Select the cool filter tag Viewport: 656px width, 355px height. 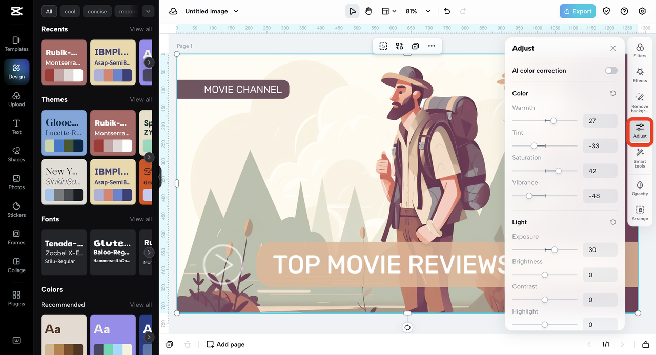coord(70,11)
